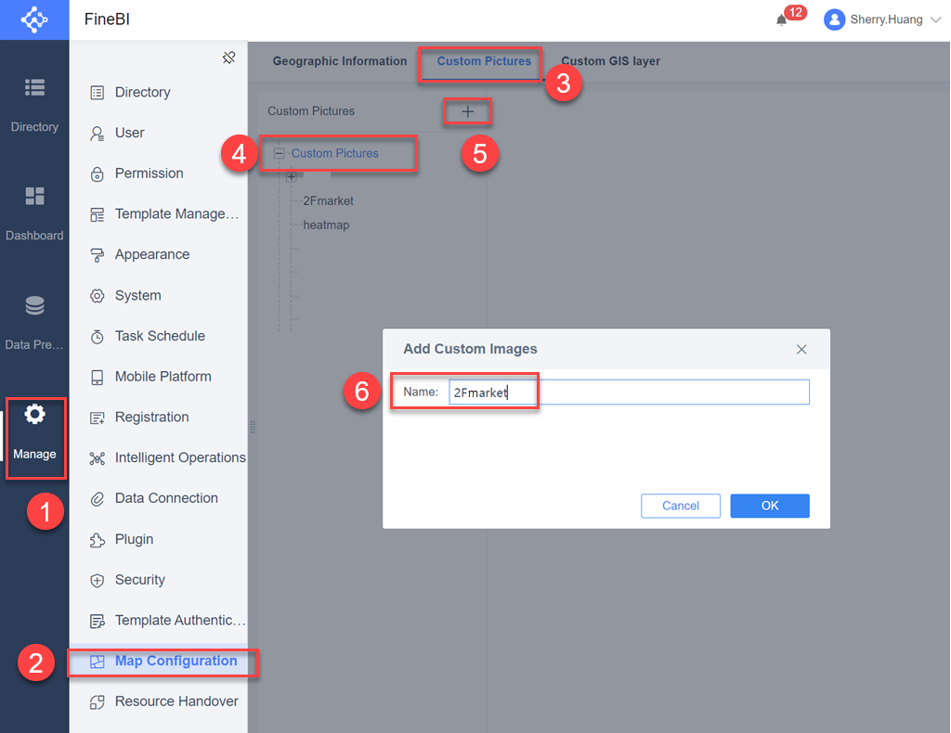
Task: Expand the child node plus box
Action: tap(291, 177)
